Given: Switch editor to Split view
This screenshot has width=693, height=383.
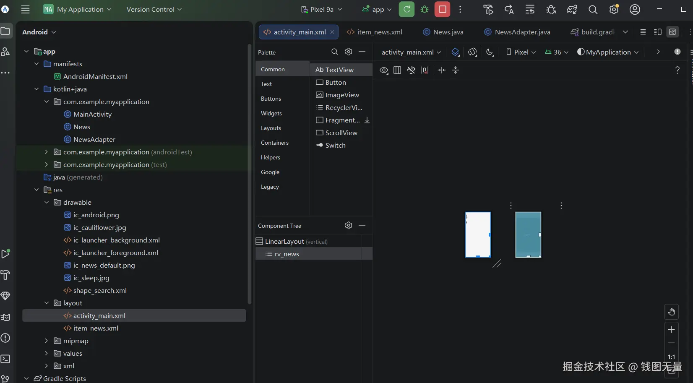Looking at the screenshot, I should [x=658, y=32].
